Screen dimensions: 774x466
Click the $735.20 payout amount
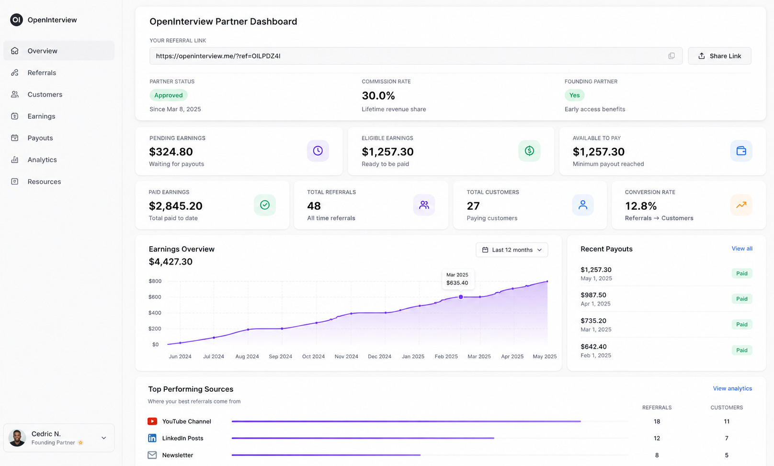point(593,321)
